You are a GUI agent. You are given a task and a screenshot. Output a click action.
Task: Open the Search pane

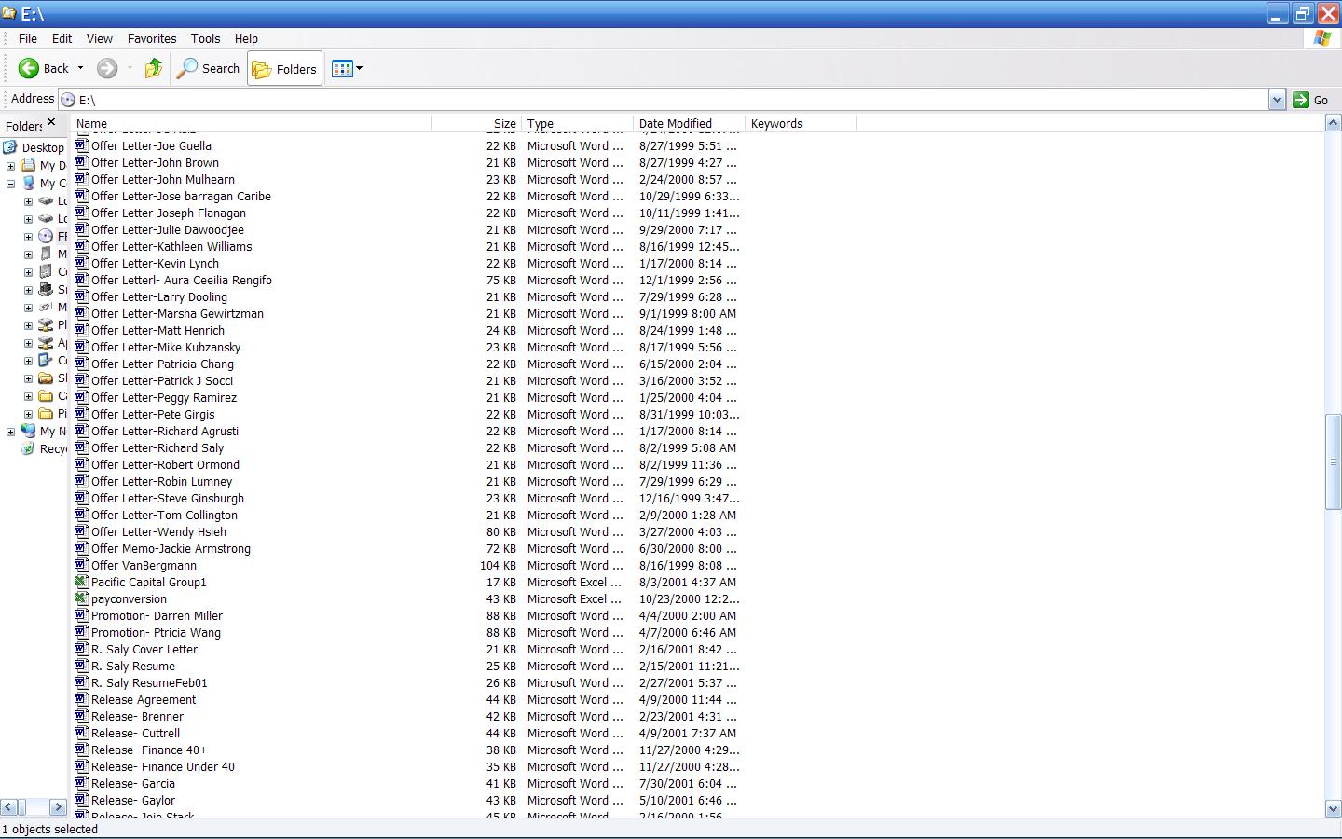pos(209,68)
